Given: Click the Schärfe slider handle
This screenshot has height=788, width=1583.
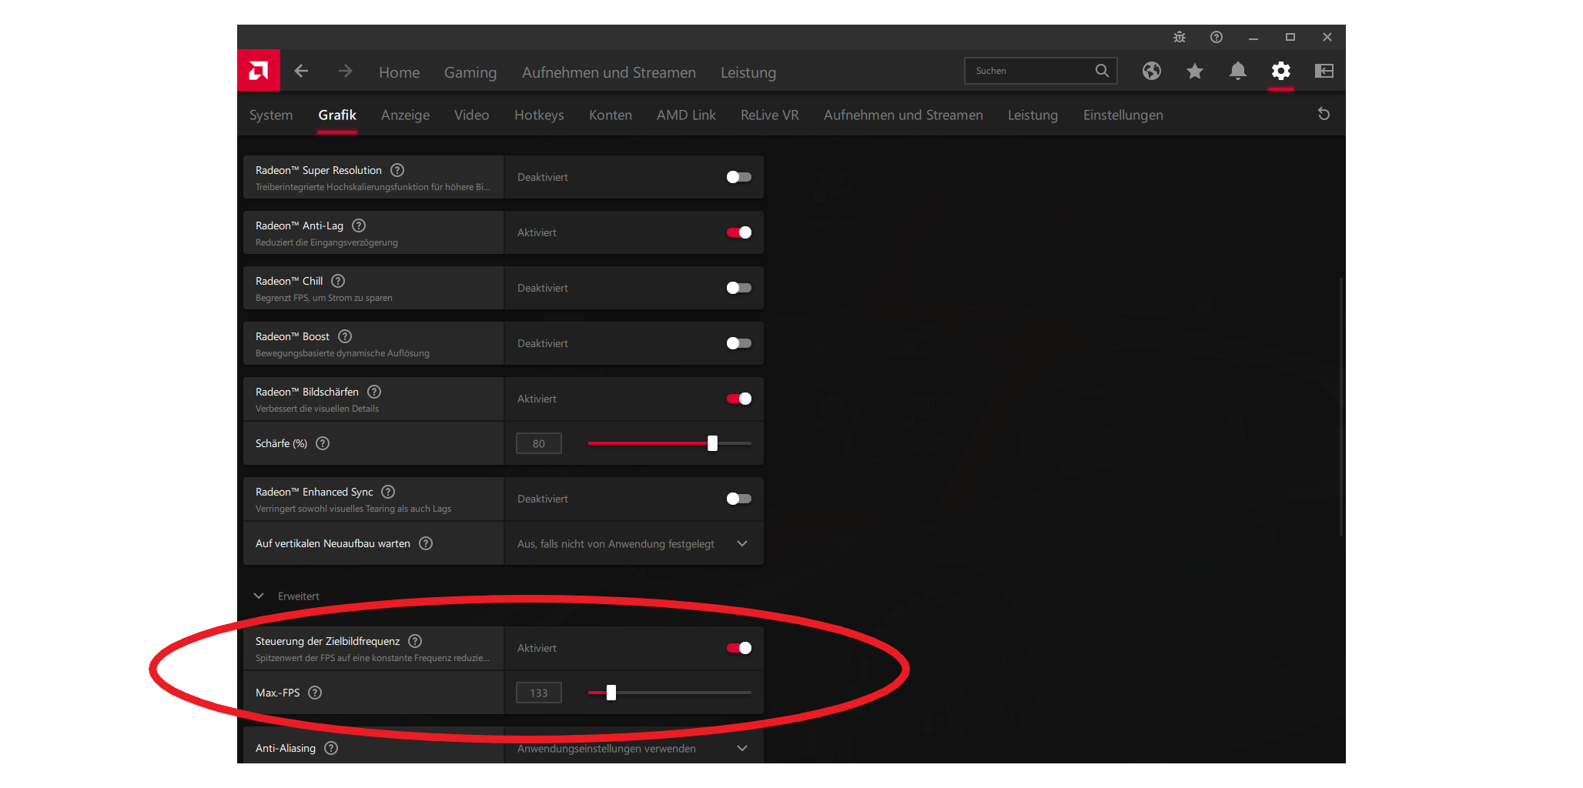Looking at the screenshot, I should point(712,443).
